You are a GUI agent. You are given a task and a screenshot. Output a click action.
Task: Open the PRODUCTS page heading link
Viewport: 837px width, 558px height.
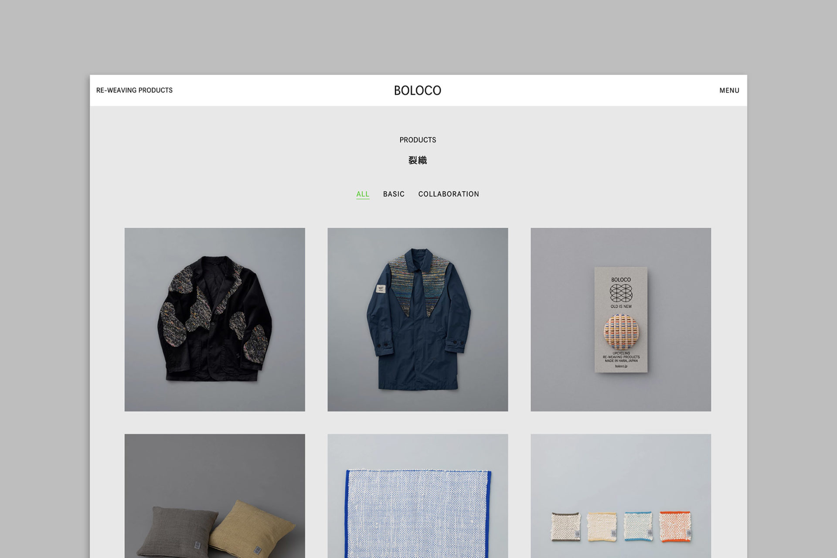[417, 139]
